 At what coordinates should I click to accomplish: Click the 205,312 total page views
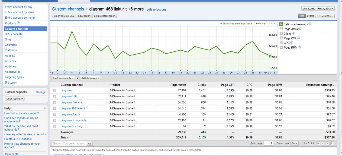coord(180,138)
